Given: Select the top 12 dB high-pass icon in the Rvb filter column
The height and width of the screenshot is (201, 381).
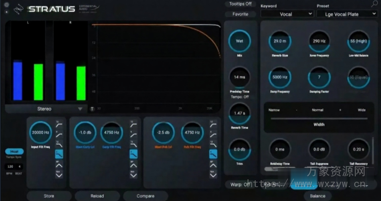Looking at the screenshot, I should (213, 124).
